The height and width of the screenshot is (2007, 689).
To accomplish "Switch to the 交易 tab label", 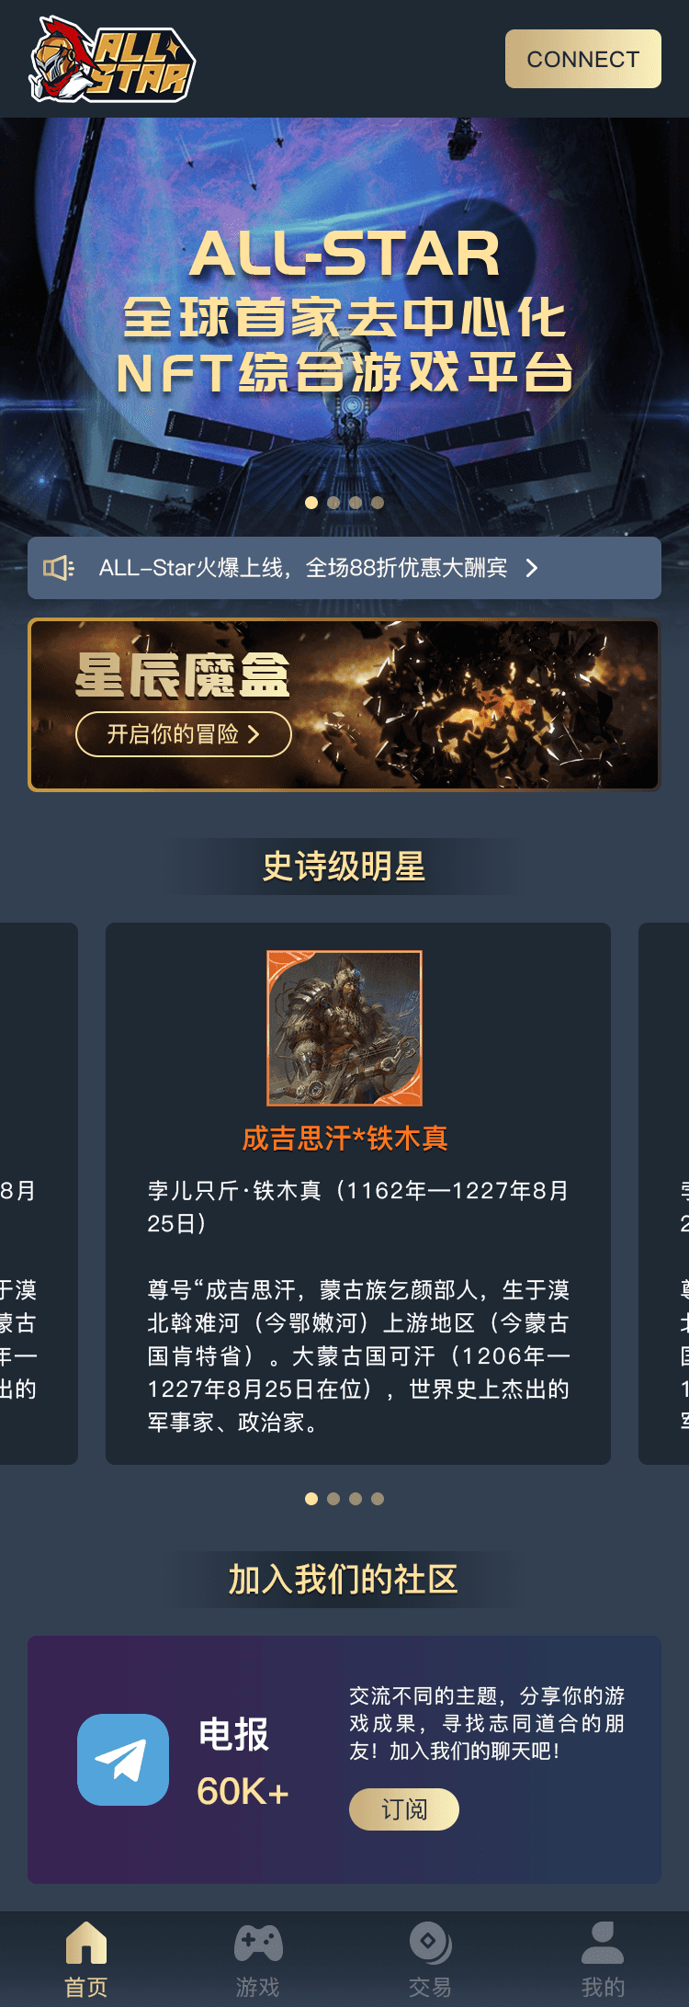I will (430, 1988).
